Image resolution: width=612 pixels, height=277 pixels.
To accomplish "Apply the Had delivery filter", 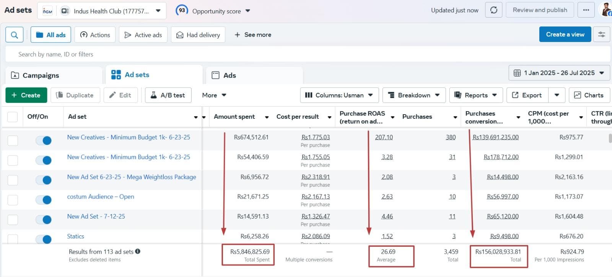I will [198, 35].
